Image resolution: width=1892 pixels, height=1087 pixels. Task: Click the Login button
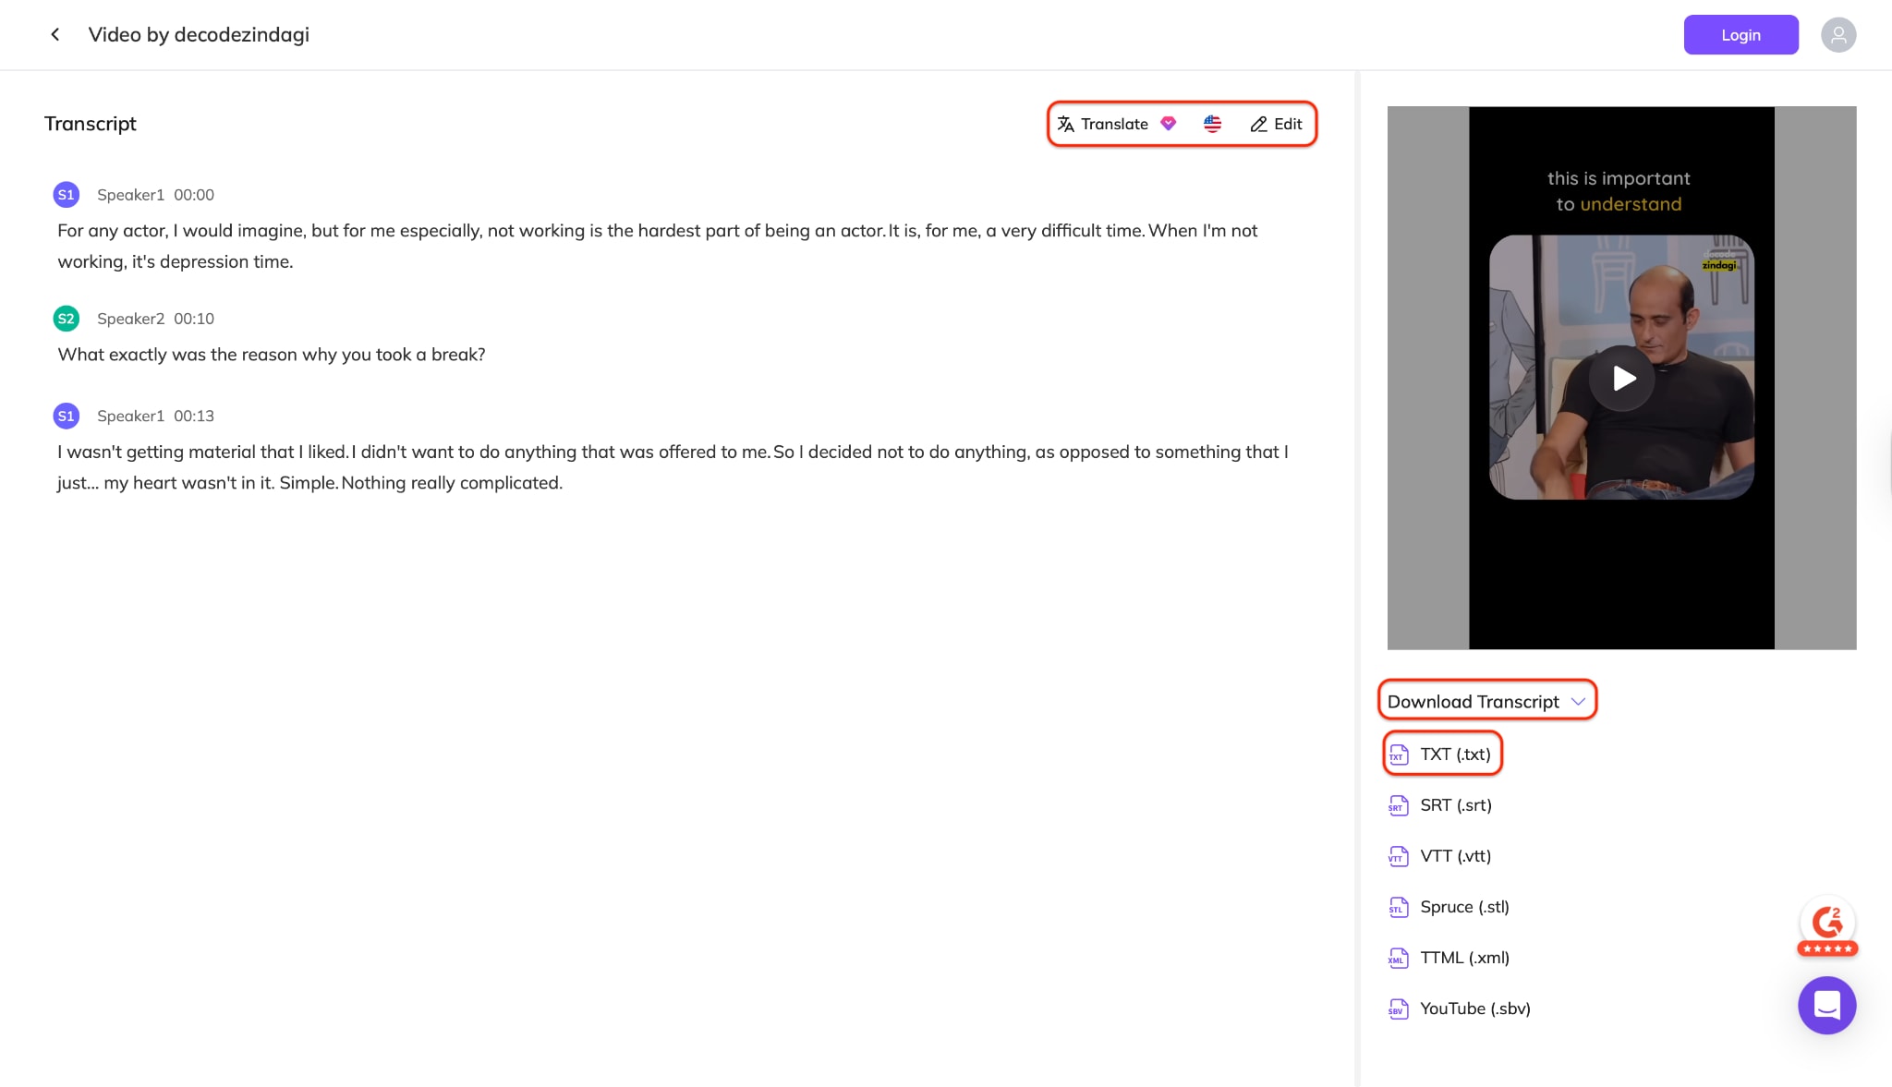click(x=1740, y=34)
